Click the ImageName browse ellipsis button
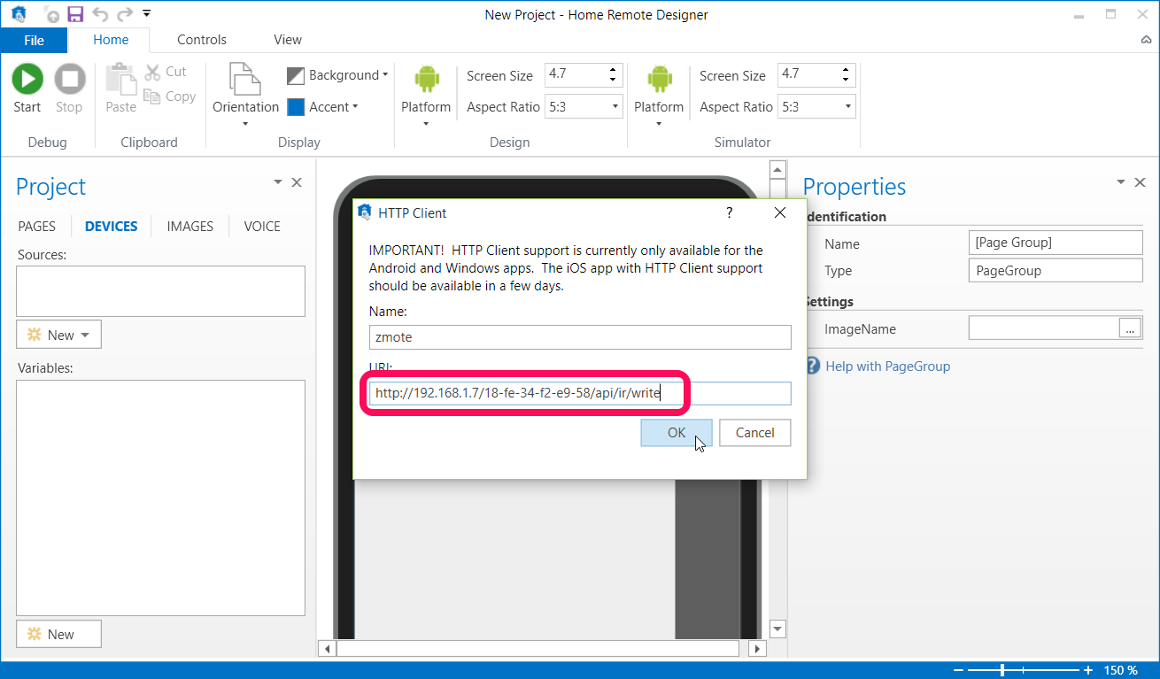The image size is (1160, 679). click(x=1130, y=328)
